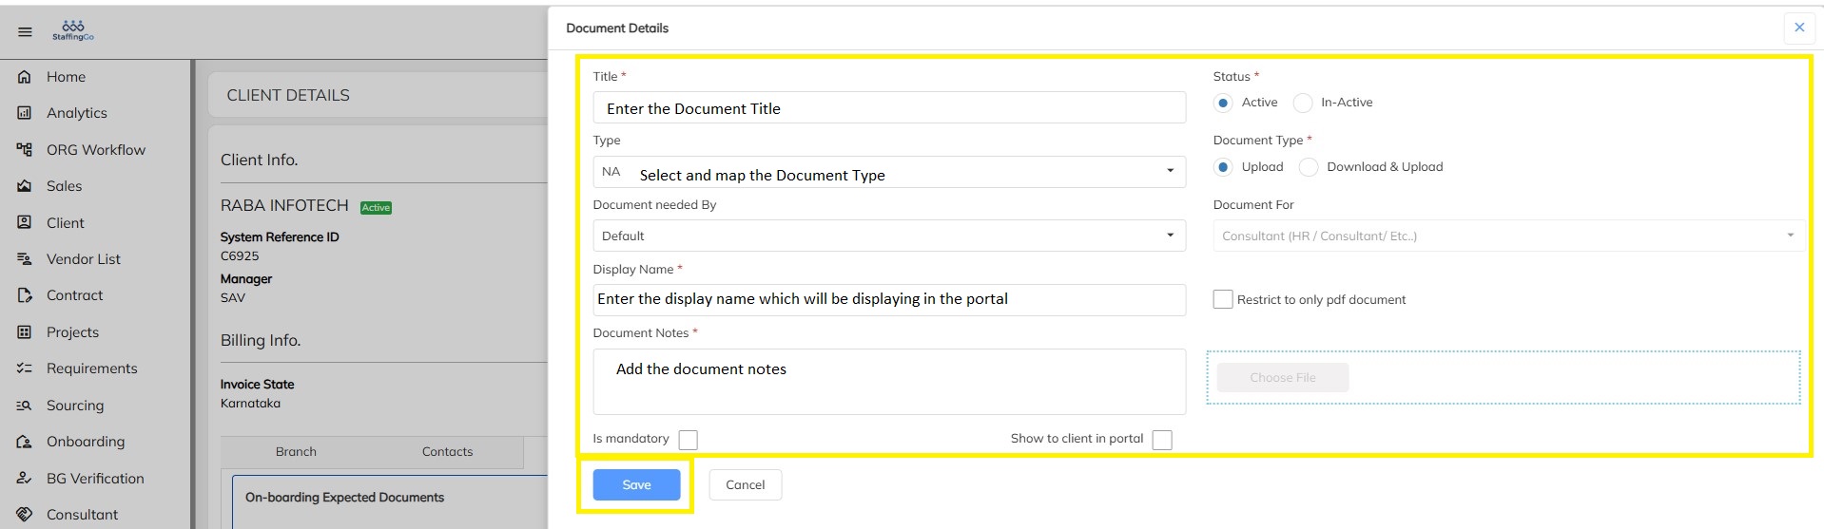Click into the Title input field
This screenshot has height=529, width=1824.
[x=888, y=108]
